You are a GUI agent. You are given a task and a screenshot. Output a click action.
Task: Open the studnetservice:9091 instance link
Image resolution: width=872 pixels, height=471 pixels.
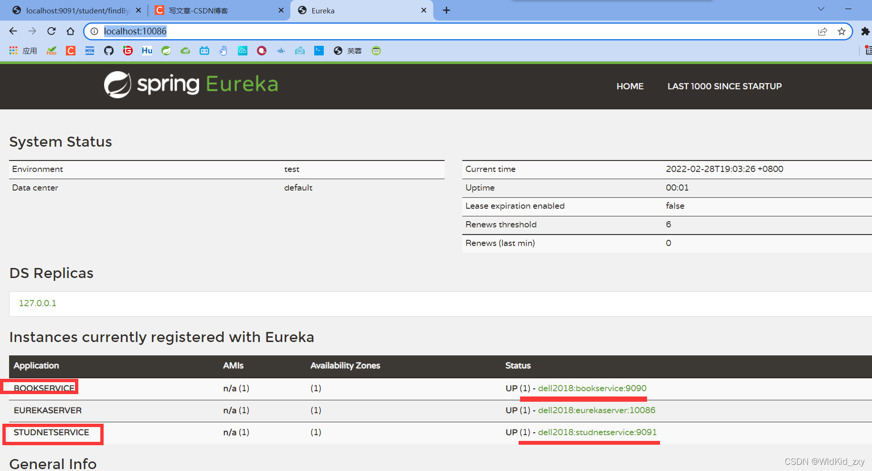597,432
